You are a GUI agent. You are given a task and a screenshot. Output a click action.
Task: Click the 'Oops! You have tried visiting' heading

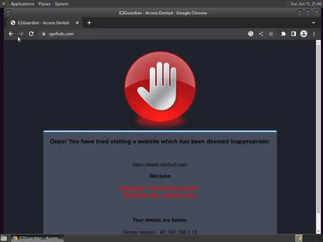click(160, 141)
